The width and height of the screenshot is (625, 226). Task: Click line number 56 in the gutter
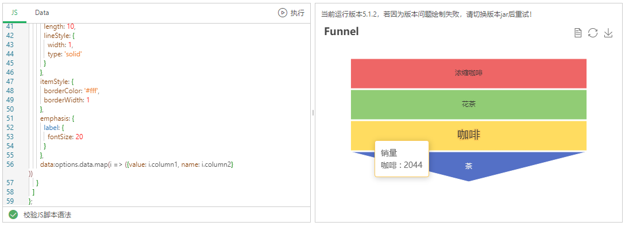click(x=10, y=164)
